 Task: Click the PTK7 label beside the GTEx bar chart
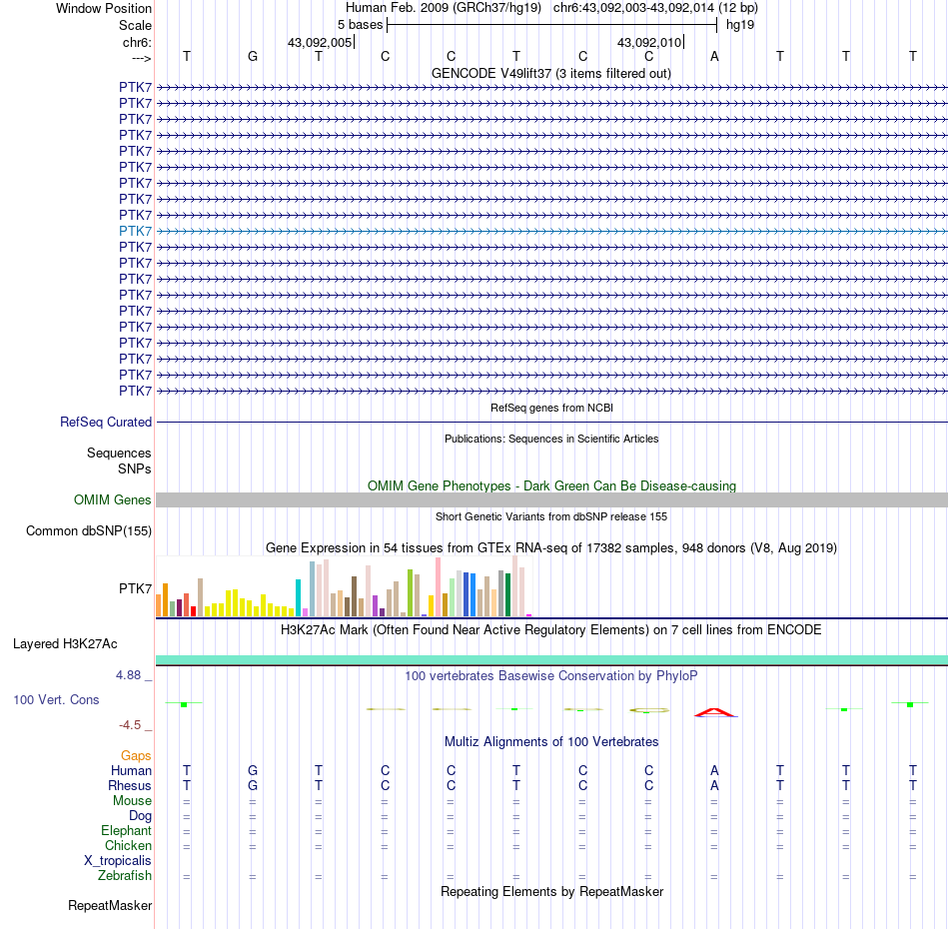pos(135,588)
